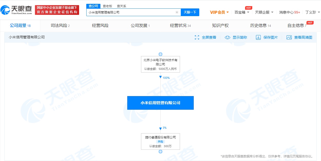
Task: Switch to the 司法风险 tab
Action: [x=60, y=26]
